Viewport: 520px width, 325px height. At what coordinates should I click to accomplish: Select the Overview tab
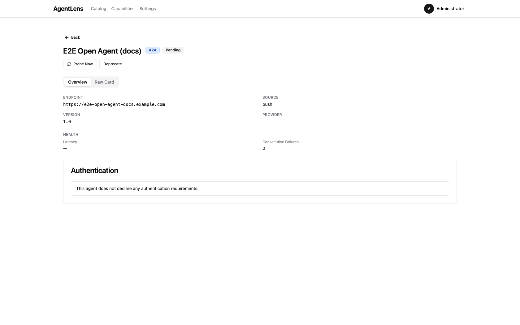tap(77, 82)
